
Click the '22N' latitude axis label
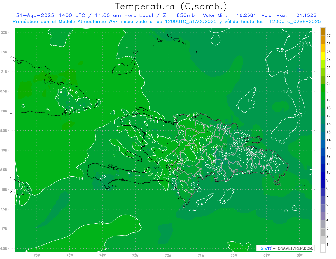tap(4, 32)
